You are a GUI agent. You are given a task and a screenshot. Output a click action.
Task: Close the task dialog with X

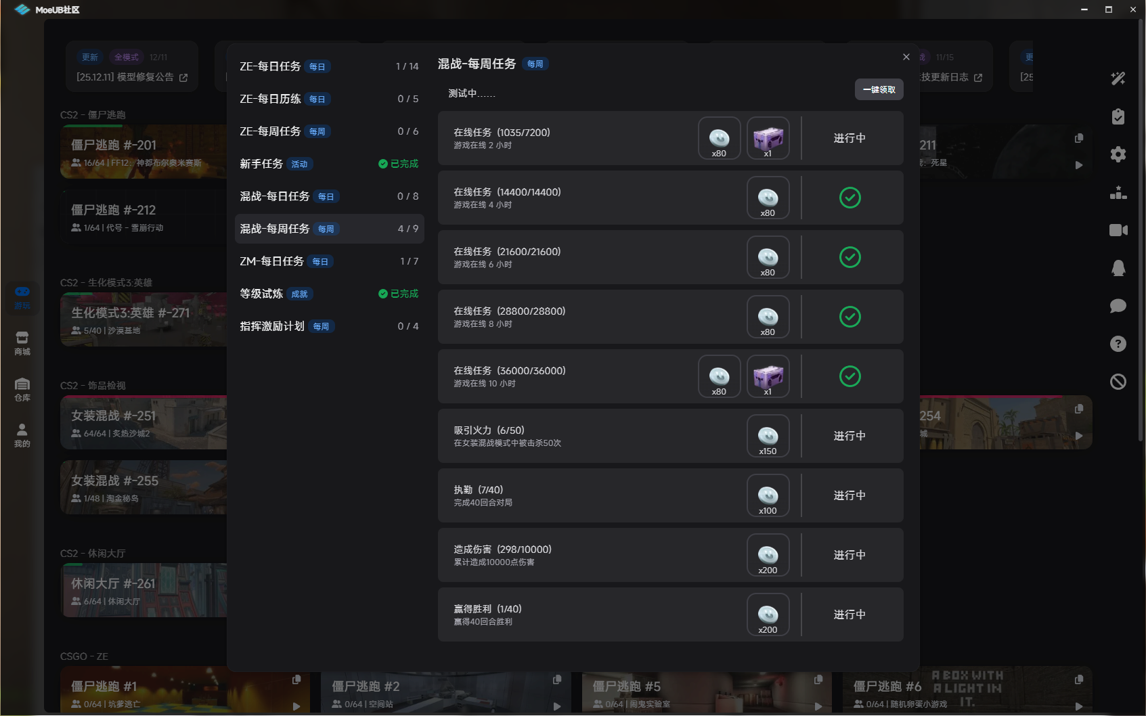pyautogui.click(x=906, y=57)
